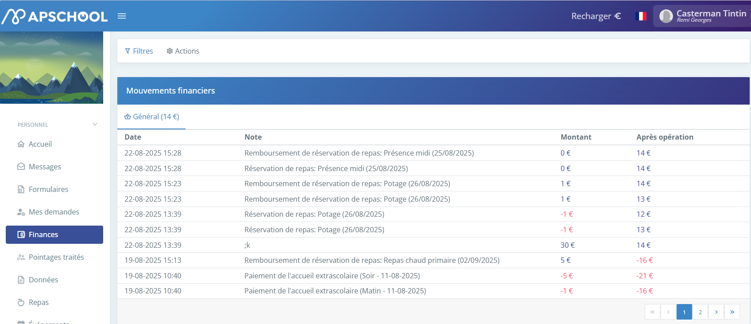Click the APSCHOOL logo

click(x=55, y=16)
